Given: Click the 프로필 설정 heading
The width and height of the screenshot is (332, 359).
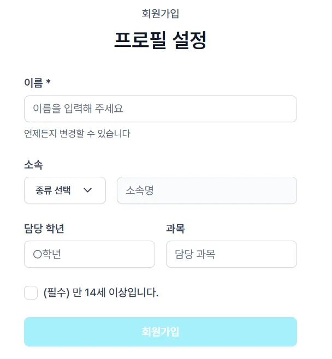Looking at the screenshot, I should pos(161,40).
